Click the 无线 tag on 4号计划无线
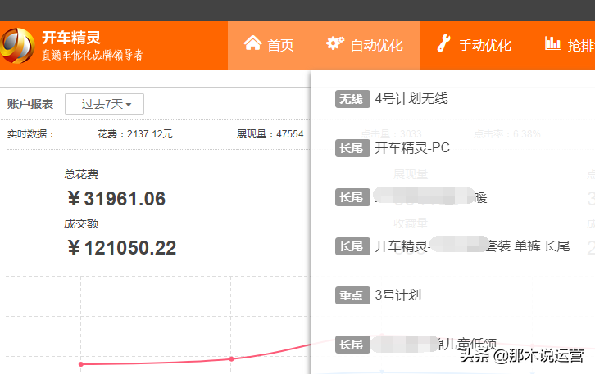The image size is (595, 374). [x=352, y=99]
